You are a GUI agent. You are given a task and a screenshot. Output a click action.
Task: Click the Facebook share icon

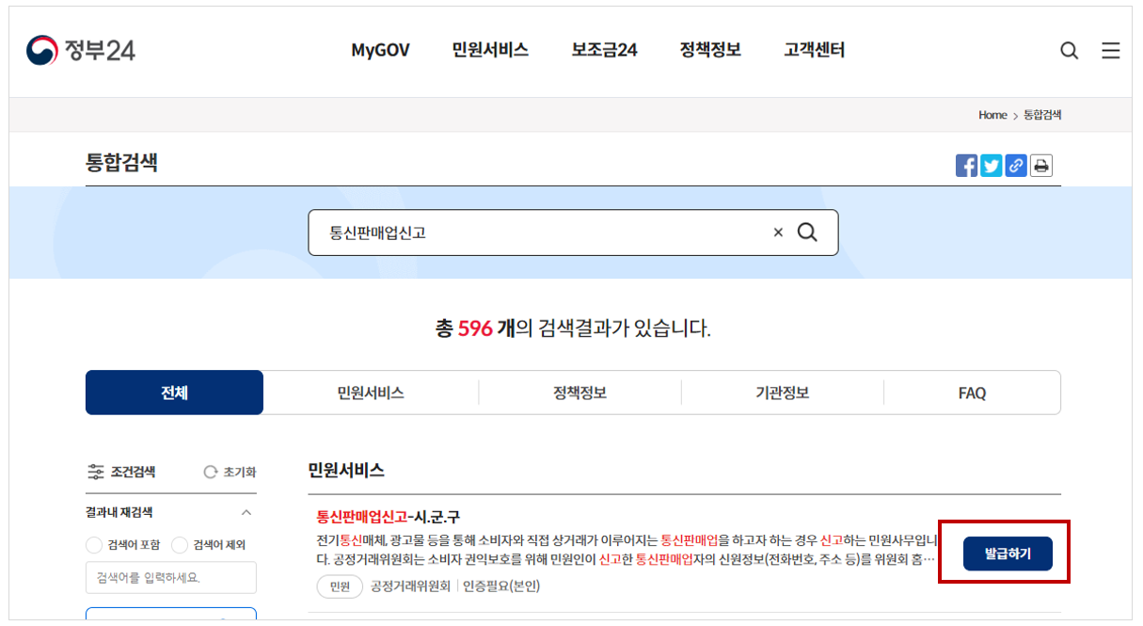[966, 165]
